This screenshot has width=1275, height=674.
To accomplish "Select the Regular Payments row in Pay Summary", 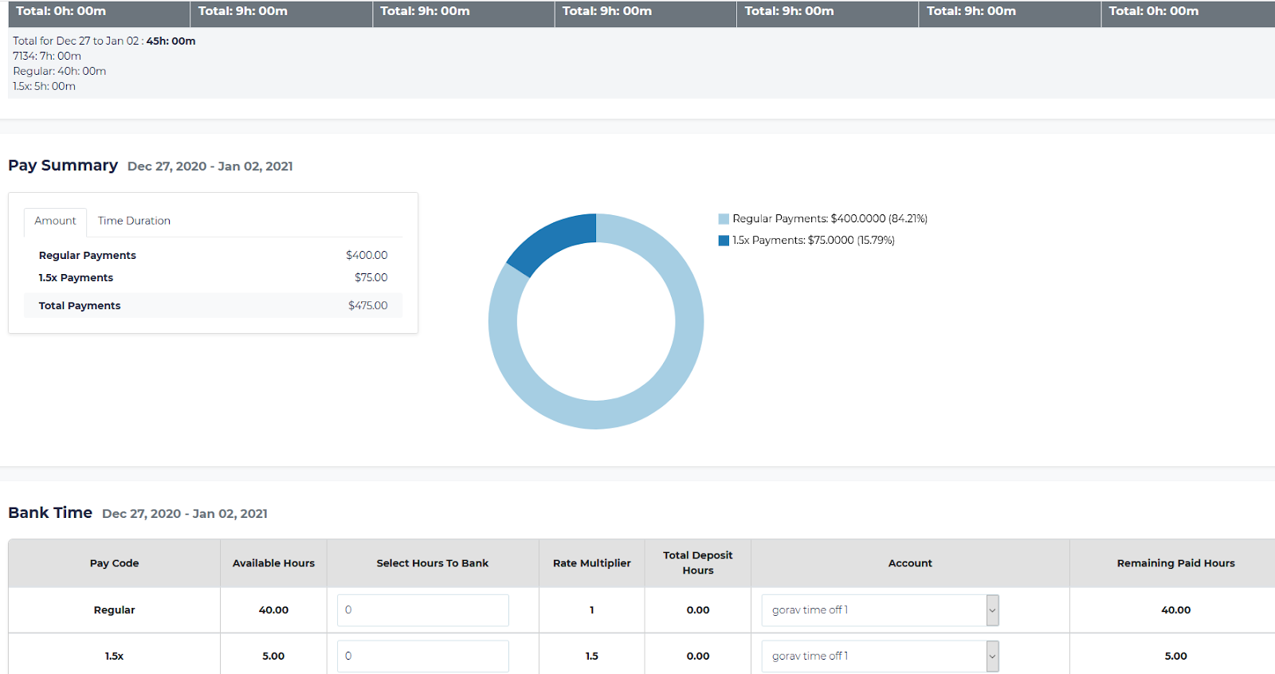I will point(213,256).
